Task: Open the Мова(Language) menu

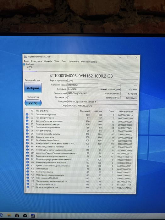Action: point(89,62)
